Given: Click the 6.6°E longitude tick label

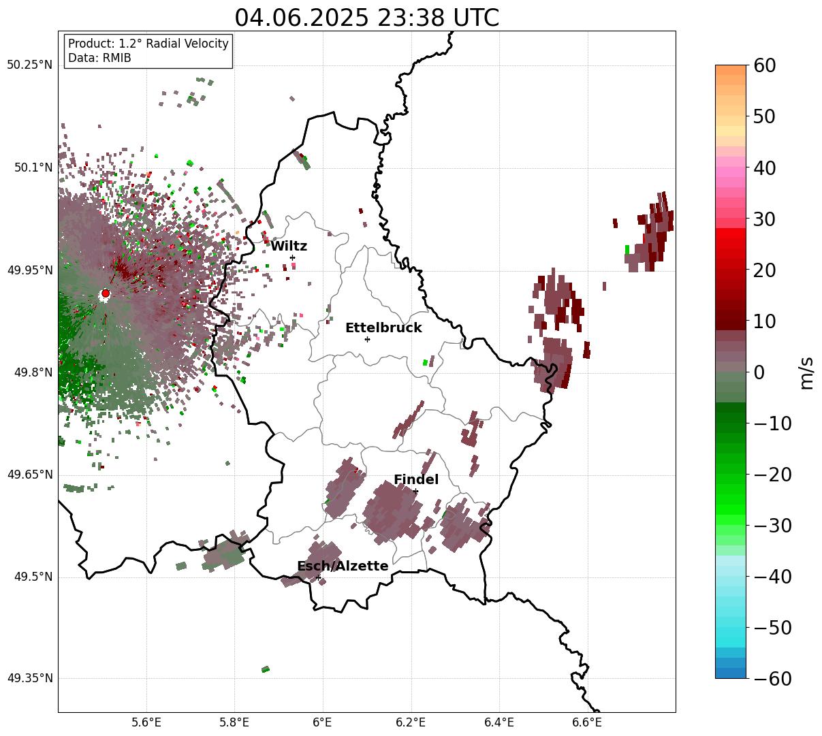Looking at the screenshot, I should tap(588, 722).
